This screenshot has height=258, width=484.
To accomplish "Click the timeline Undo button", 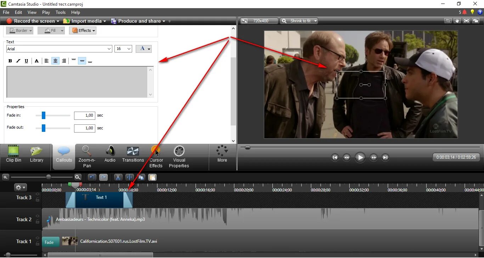I will [92, 177].
